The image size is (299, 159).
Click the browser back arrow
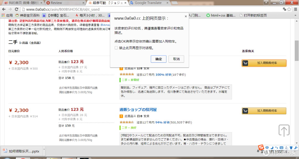click(4, 9)
